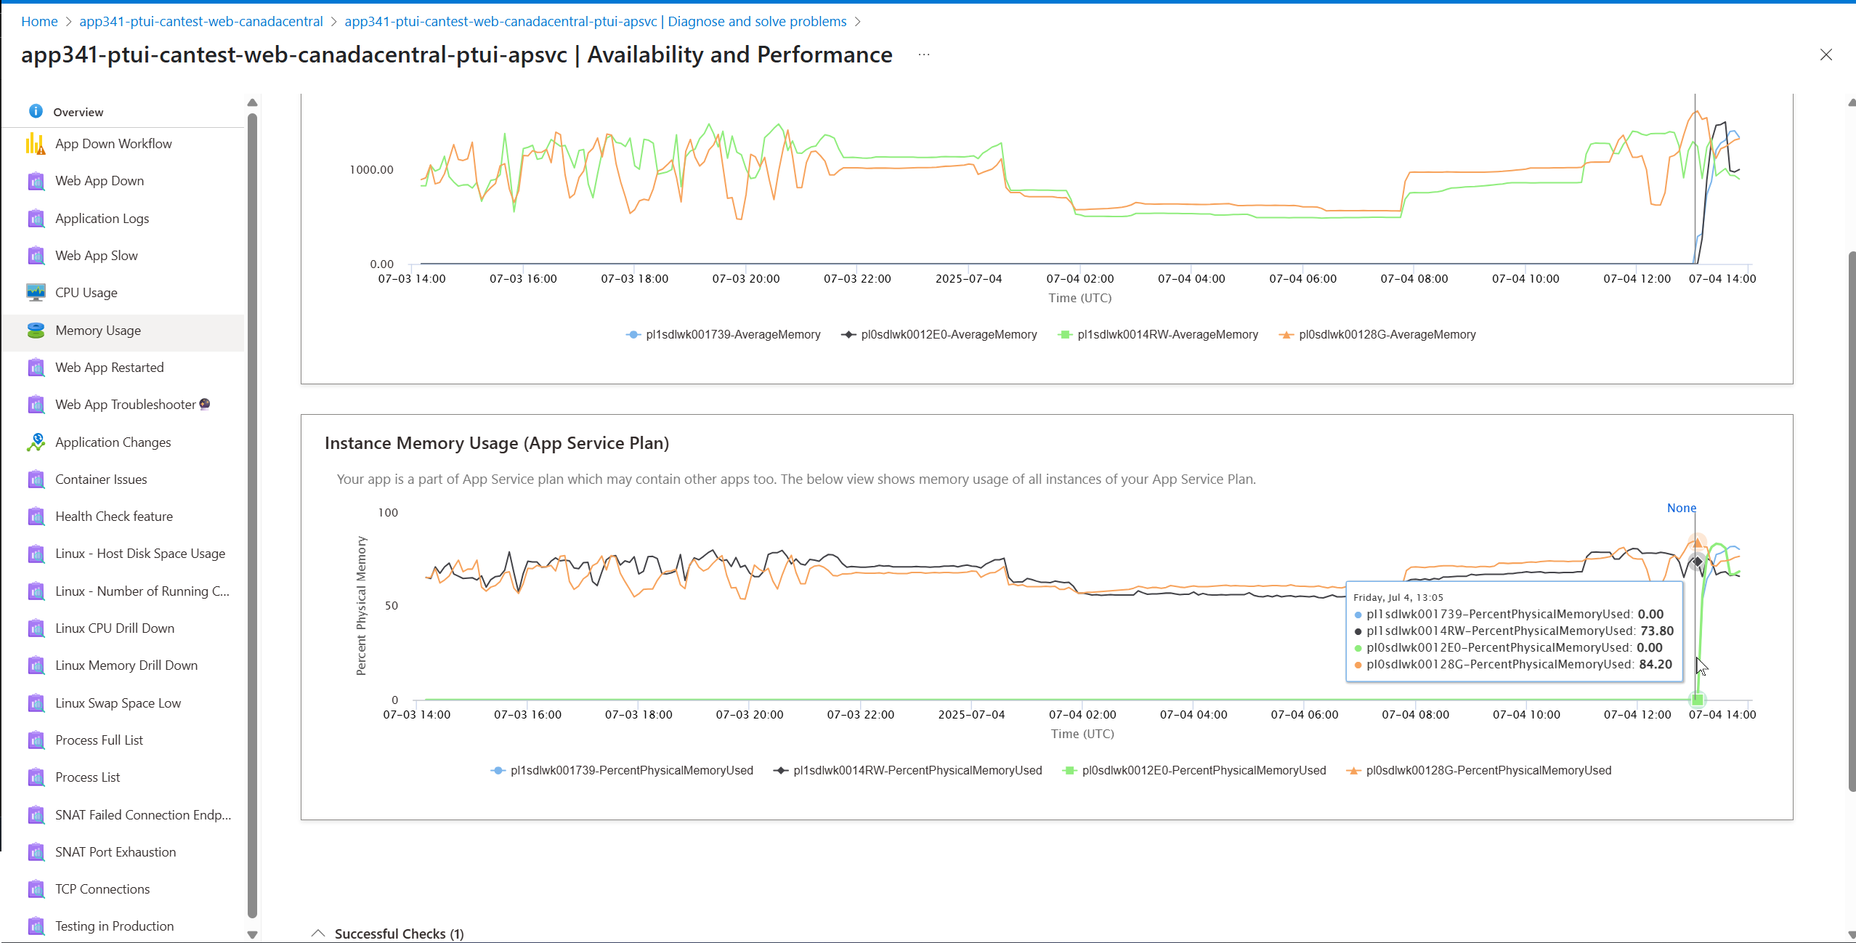Click the Linux Swap Space Low icon
The height and width of the screenshot is (943, 1856).
pyautogui.click(x=36, y=703)
